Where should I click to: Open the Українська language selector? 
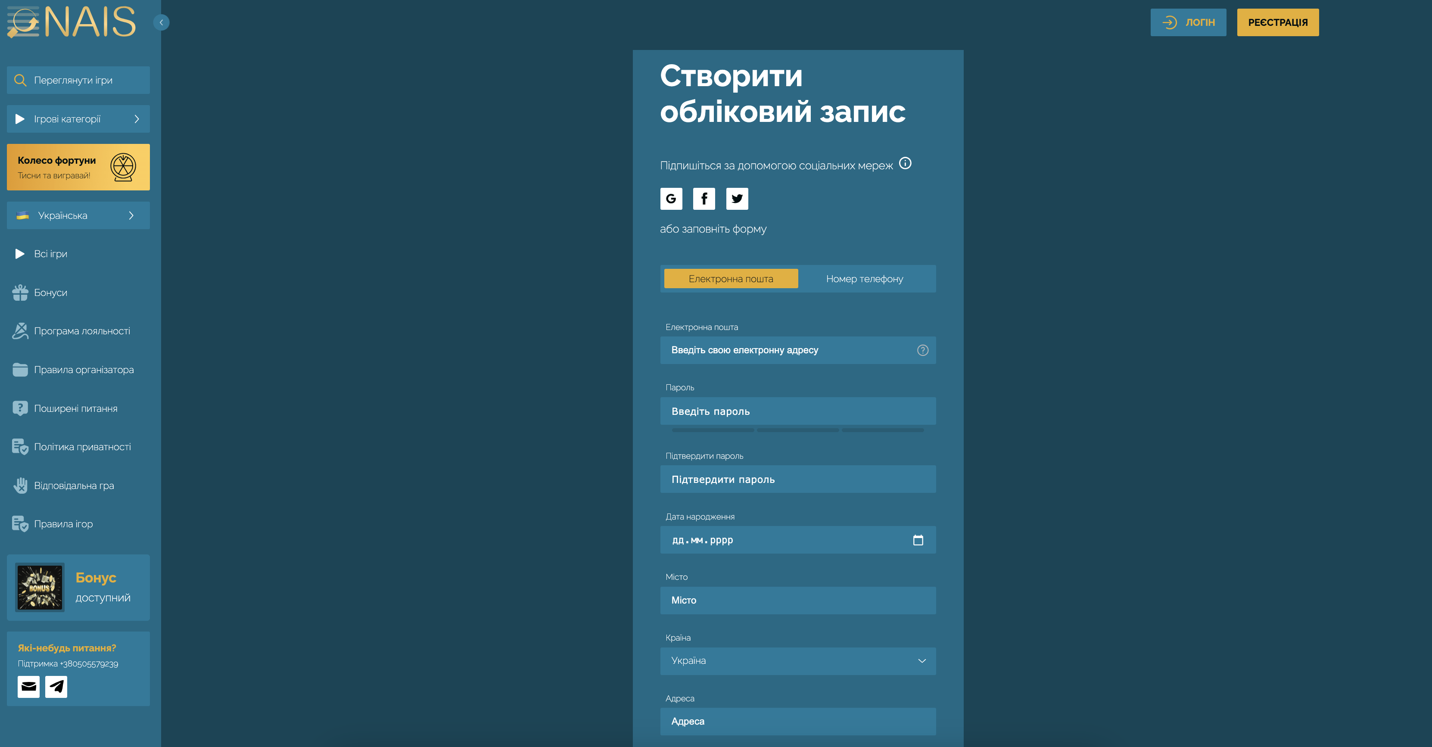tap(78, 216)
